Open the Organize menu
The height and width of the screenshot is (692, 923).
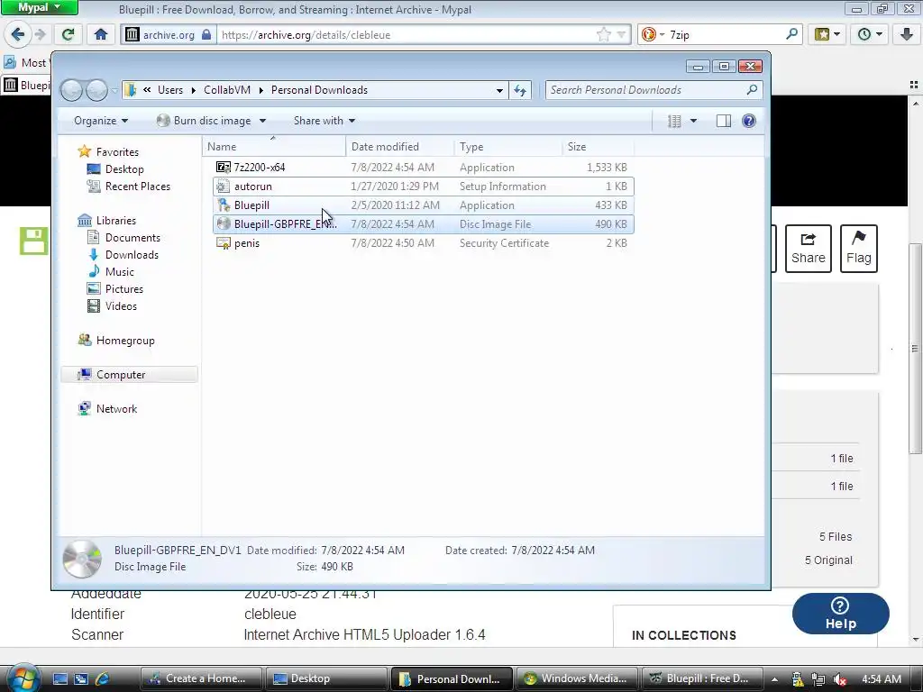pyautogui.click(x=101, y=121)
